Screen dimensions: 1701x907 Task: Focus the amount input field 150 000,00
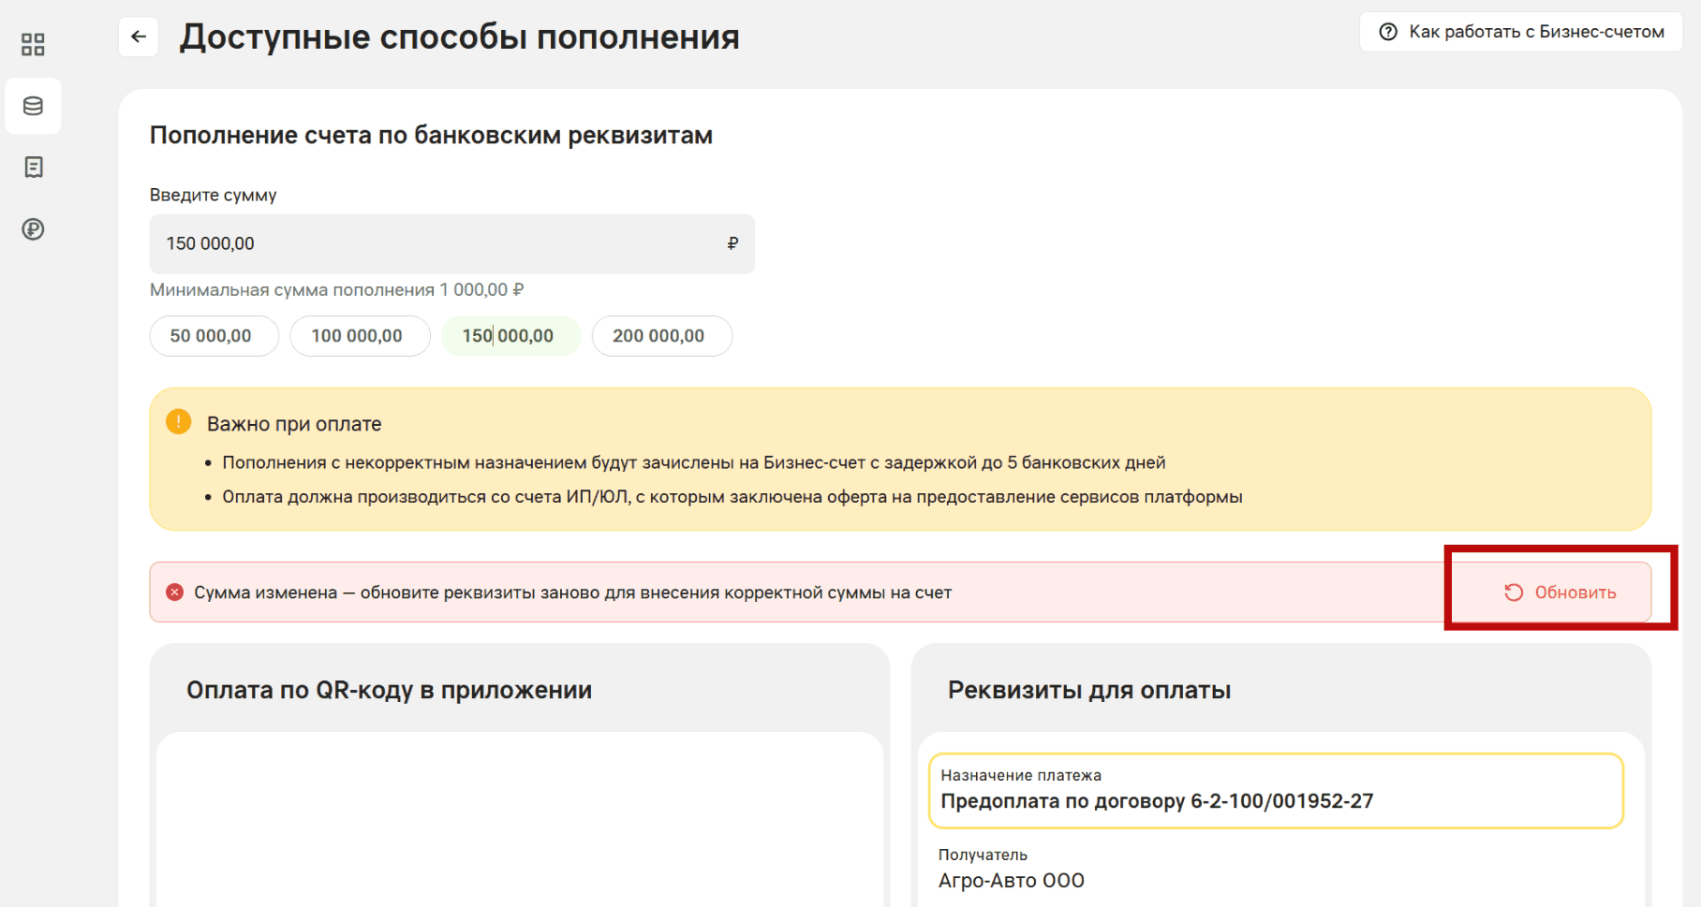(451, 243)
